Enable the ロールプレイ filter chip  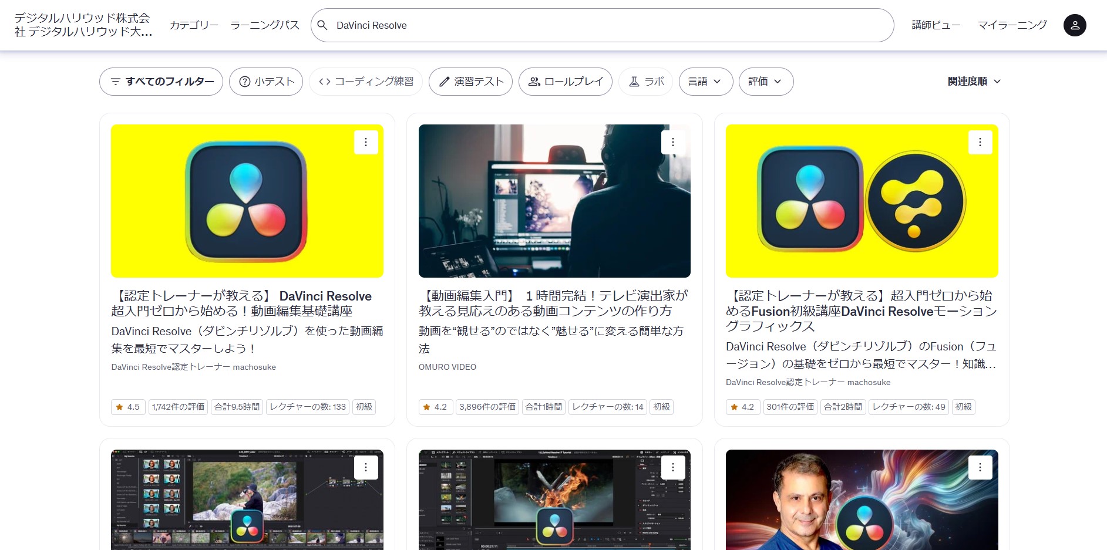pos(565,82)
